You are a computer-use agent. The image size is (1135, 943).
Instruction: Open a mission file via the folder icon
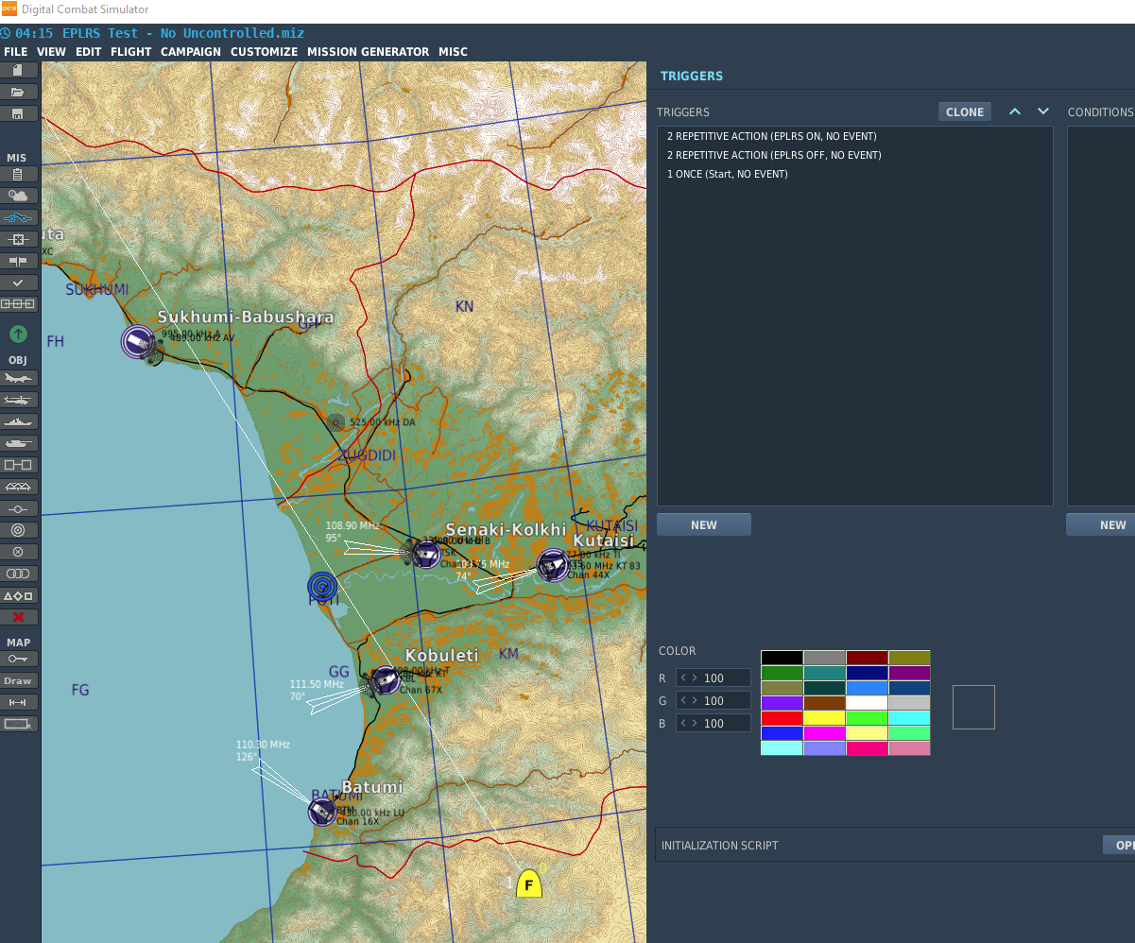(x=19, y=92)
